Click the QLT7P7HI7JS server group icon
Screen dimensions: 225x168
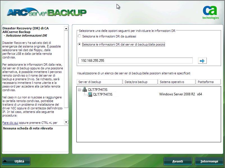tap(85, 89)
